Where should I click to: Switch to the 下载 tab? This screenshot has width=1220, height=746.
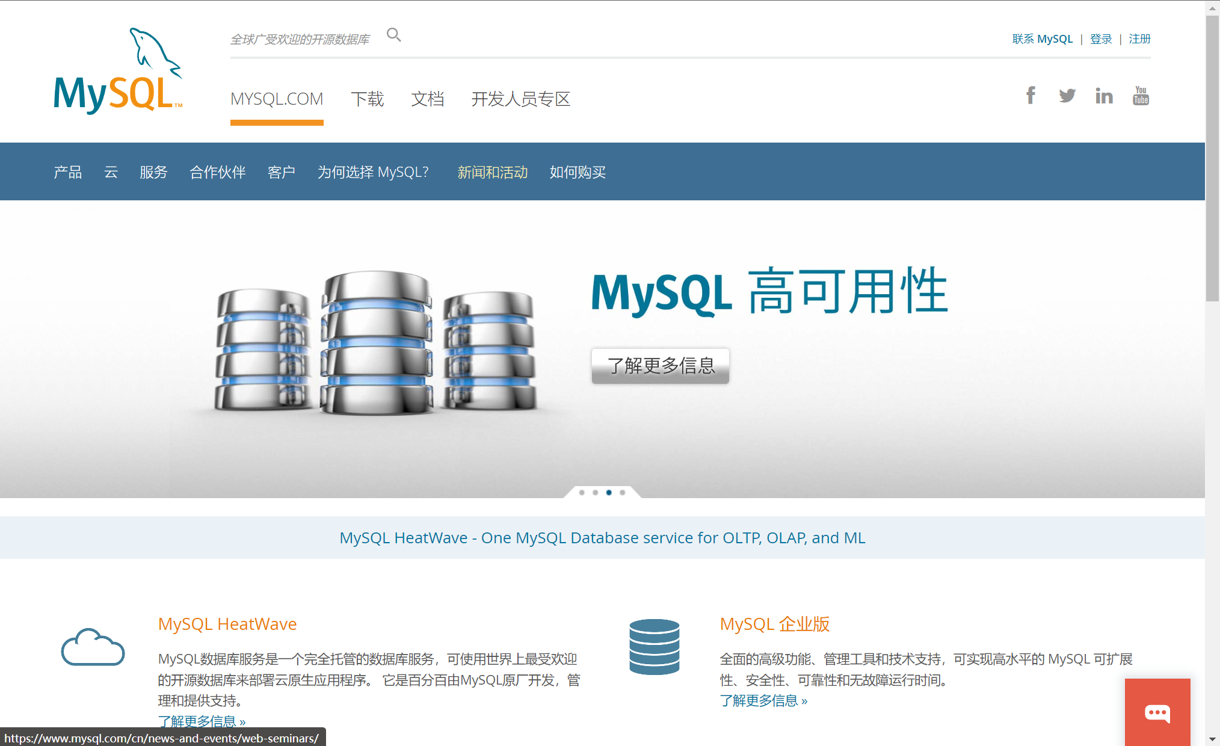coord(368,99)
